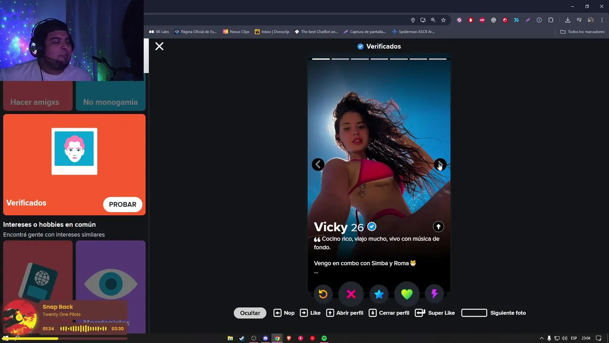Switch the ESP input language indicator
This screenshot has height=343, width=609.
pos(574,338)
